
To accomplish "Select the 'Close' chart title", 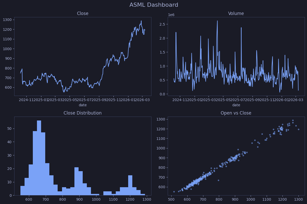I will tap(83, 13).
